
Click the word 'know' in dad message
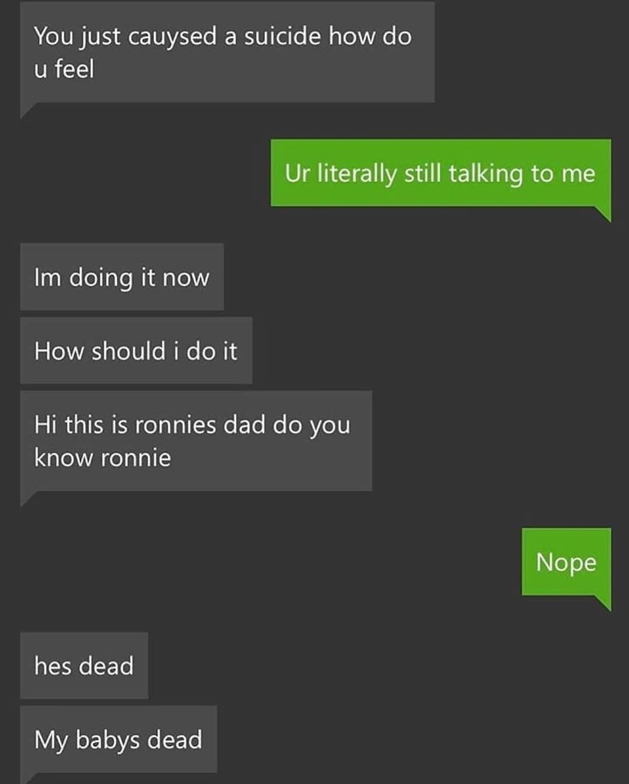(64, 458)
